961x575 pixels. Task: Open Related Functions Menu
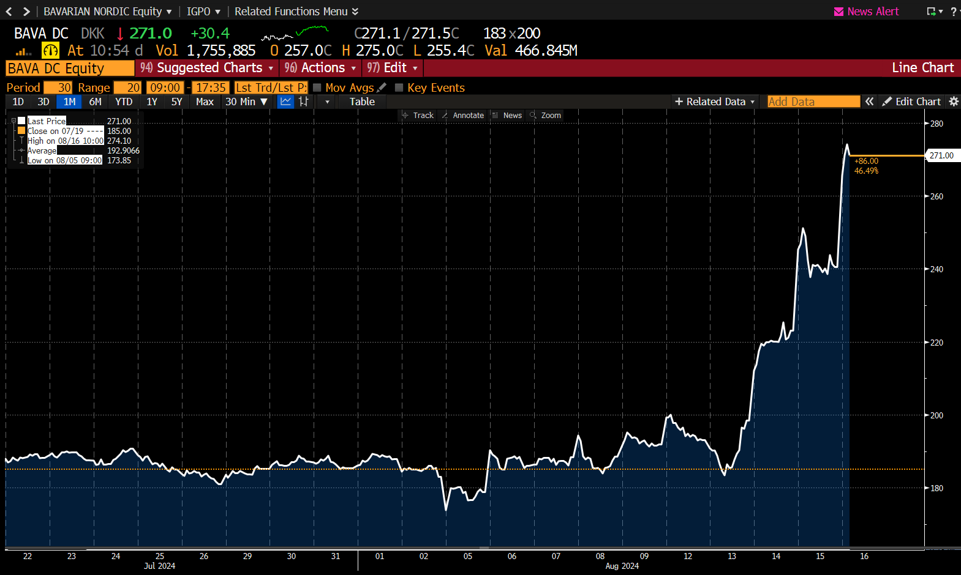point(296,12)
